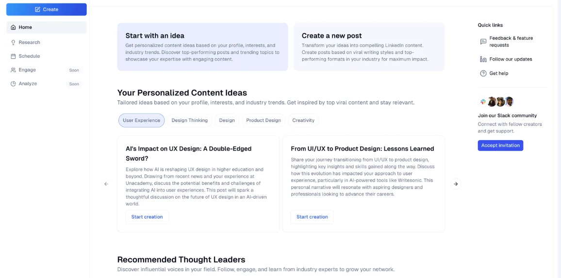This screenshot has height=278, width=561.
Task: Click the blue Create button
Action: click(47, 9)
